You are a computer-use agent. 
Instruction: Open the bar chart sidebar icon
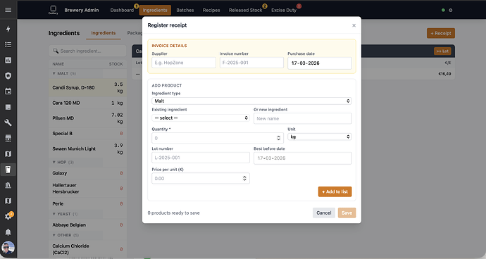8,60
